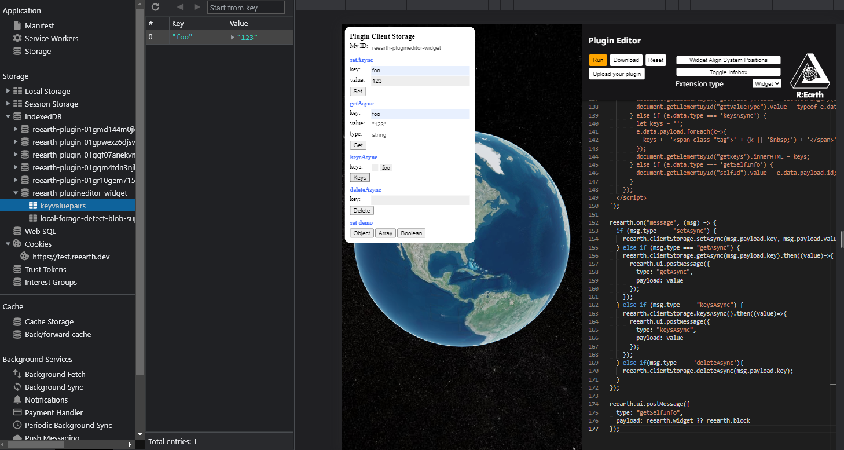Select reearth-plugin-01gqm4tdn3njl database
844x450 pixels.
coord(83,167)
